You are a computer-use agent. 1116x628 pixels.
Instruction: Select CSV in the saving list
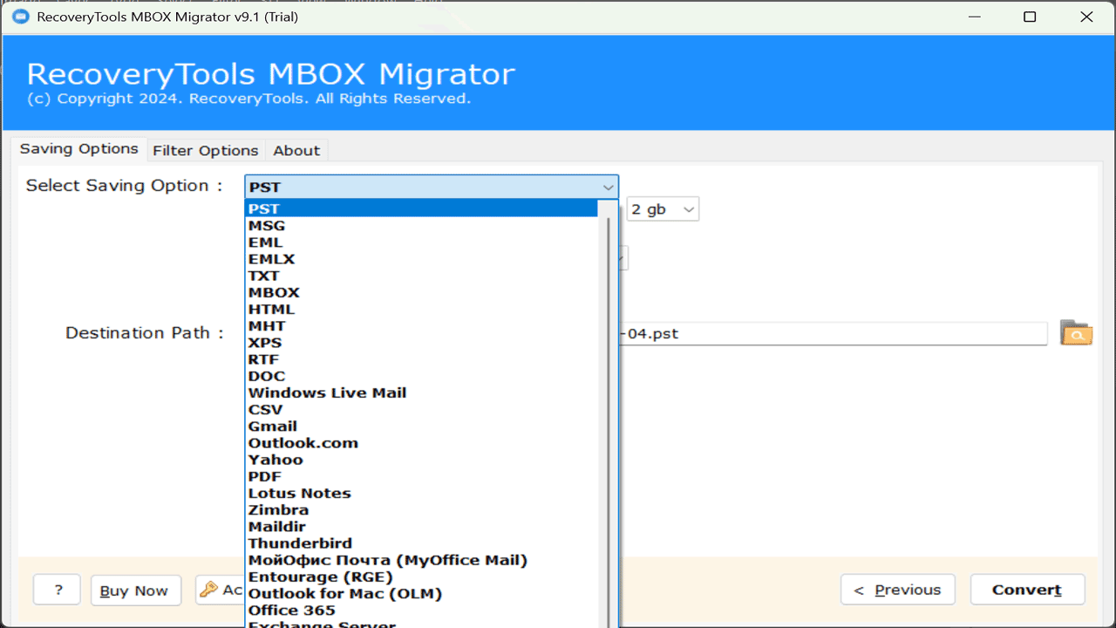421,409
